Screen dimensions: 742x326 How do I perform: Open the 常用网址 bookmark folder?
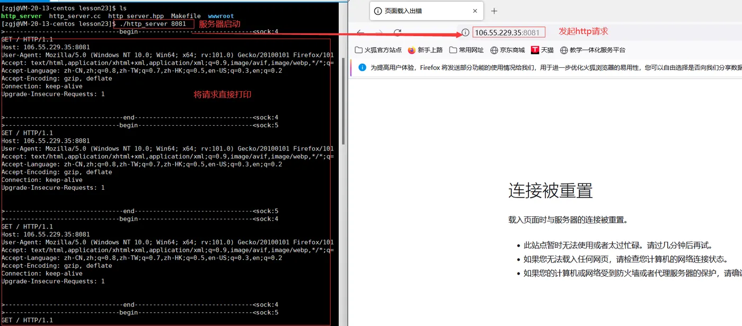tap(466, 50)
